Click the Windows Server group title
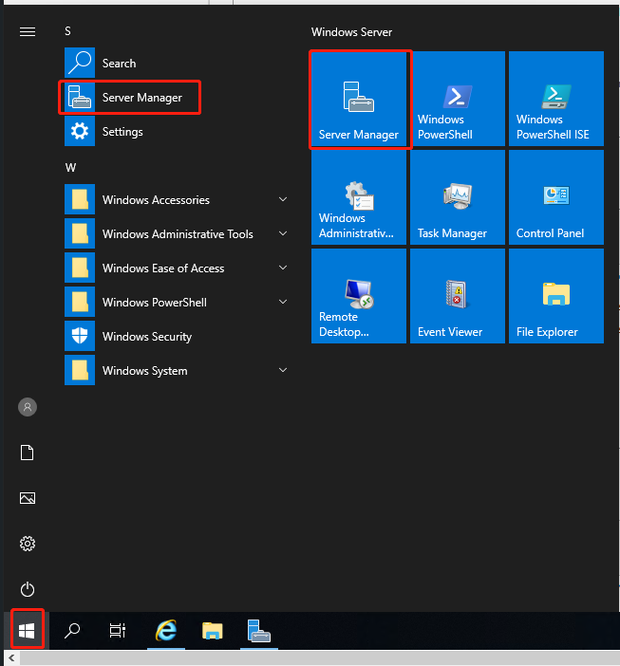620x666 pixels. 351,32
